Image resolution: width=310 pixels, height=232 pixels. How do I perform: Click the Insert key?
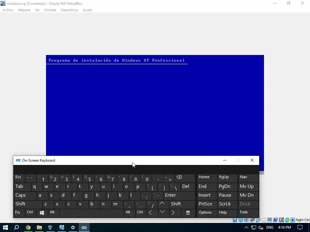pyautogui.click(x=207, y=195)
